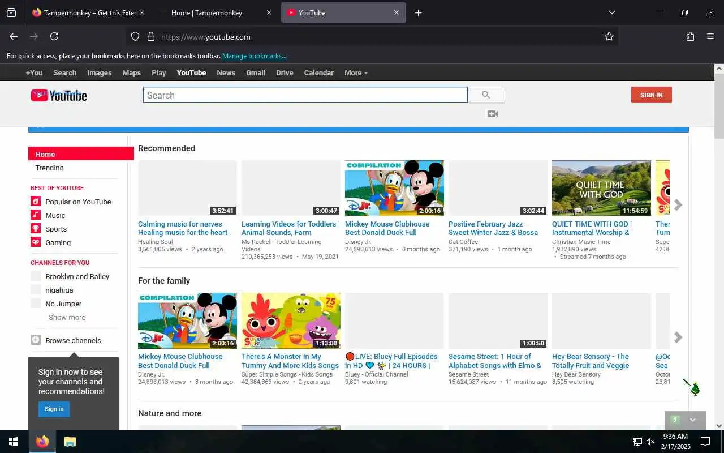Click the upload video camera icon

pos(493,114)
